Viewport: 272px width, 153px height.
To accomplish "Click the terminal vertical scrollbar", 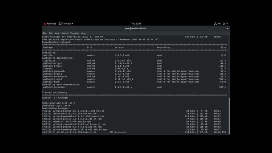I will (x=229, y=116).
